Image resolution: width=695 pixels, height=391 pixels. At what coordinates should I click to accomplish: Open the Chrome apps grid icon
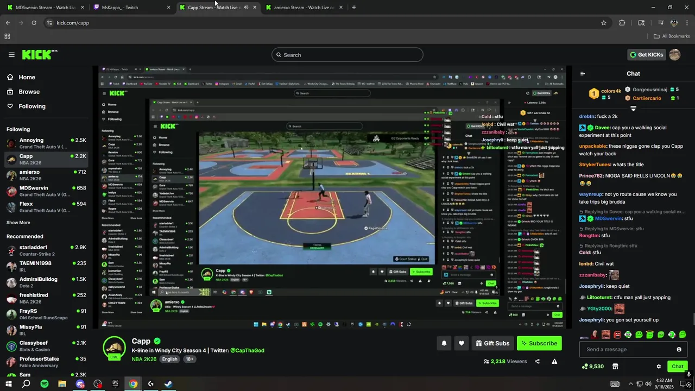[7, 36]
